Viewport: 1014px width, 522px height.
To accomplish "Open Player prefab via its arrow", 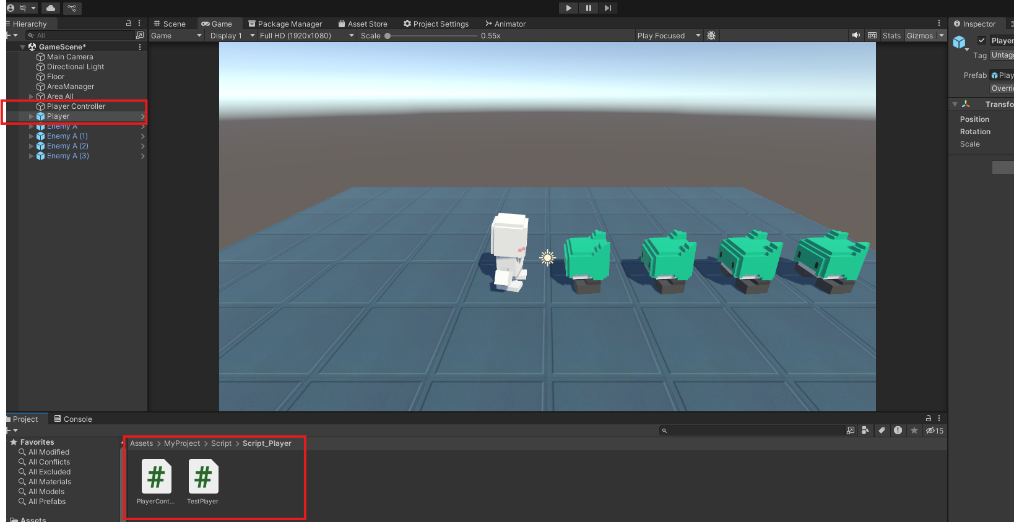I will coord(142,116).
